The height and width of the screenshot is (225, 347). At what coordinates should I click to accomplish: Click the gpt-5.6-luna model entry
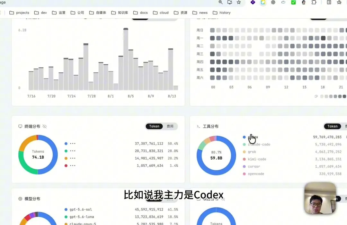point(82,217)
